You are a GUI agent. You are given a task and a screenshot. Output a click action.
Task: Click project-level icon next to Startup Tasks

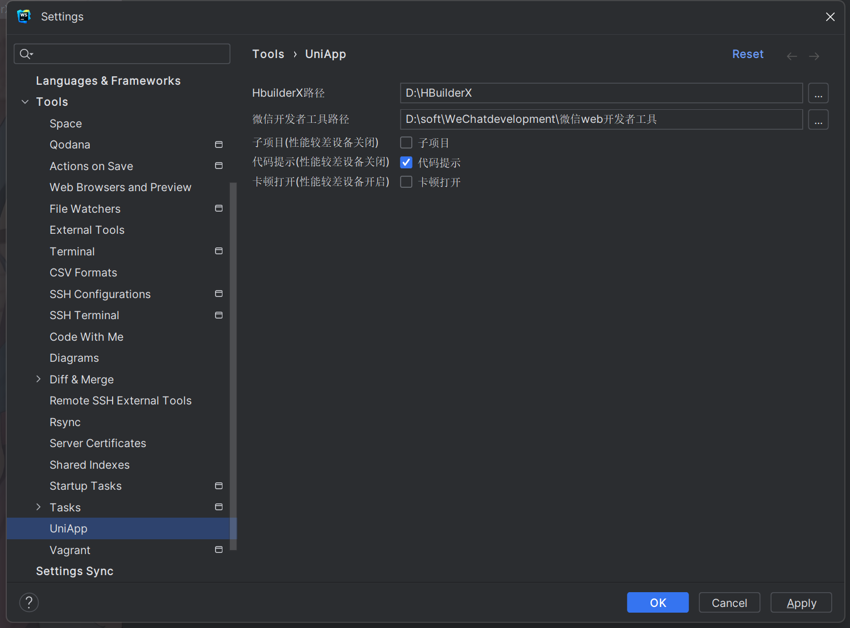218,486
